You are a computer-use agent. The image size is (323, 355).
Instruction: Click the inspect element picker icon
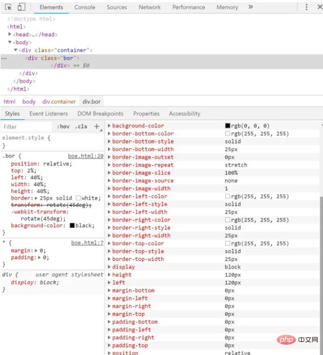coord(8,7)
